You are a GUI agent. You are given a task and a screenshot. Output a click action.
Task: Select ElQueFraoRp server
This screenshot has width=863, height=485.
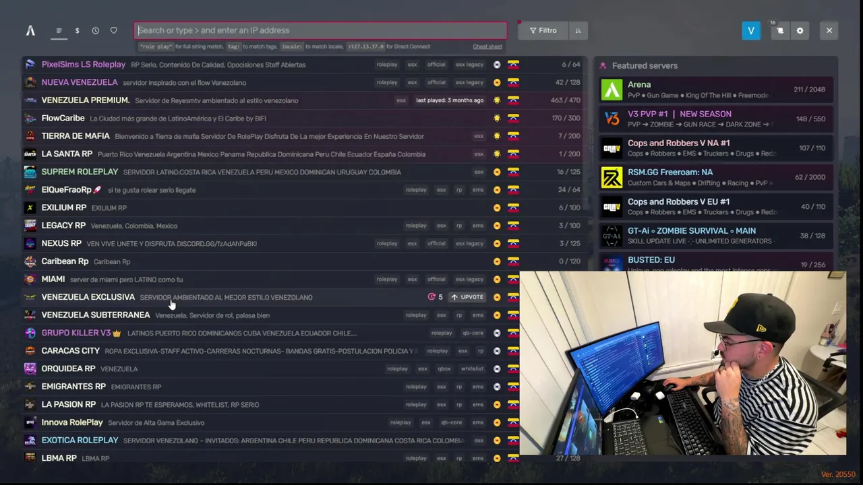[303, 190]
